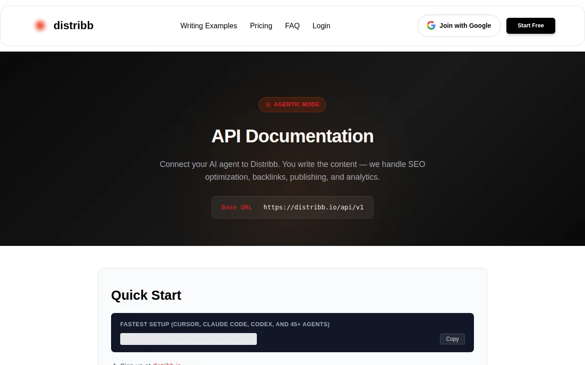Click the distribb brand name text
The height and width of the screenshot is (365, 585).
[x=74, y=26]
